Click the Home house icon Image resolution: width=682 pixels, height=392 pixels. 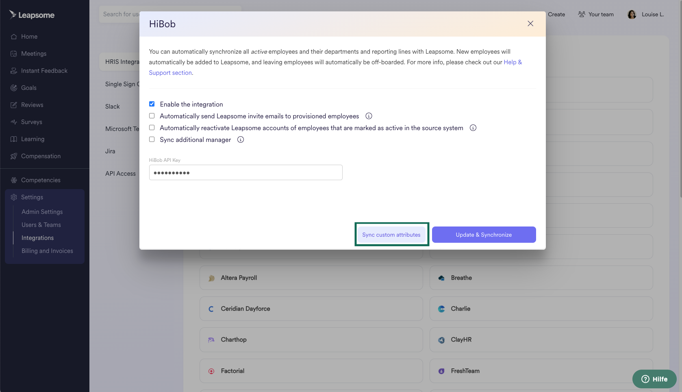click(14, 37)
